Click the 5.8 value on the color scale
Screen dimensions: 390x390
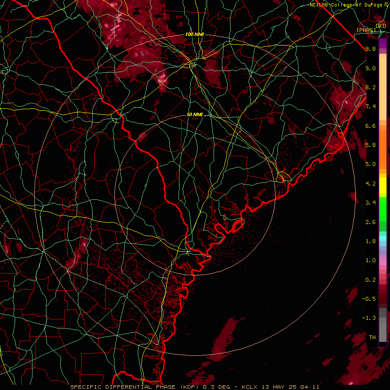pyautogui.click(x=370, y=145)
